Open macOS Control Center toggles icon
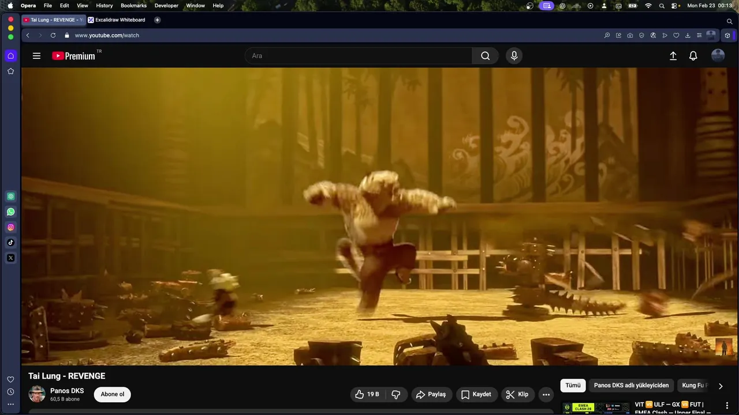Image resolution: width=739 pixels, height=415 pixels. tap(675, 5)
